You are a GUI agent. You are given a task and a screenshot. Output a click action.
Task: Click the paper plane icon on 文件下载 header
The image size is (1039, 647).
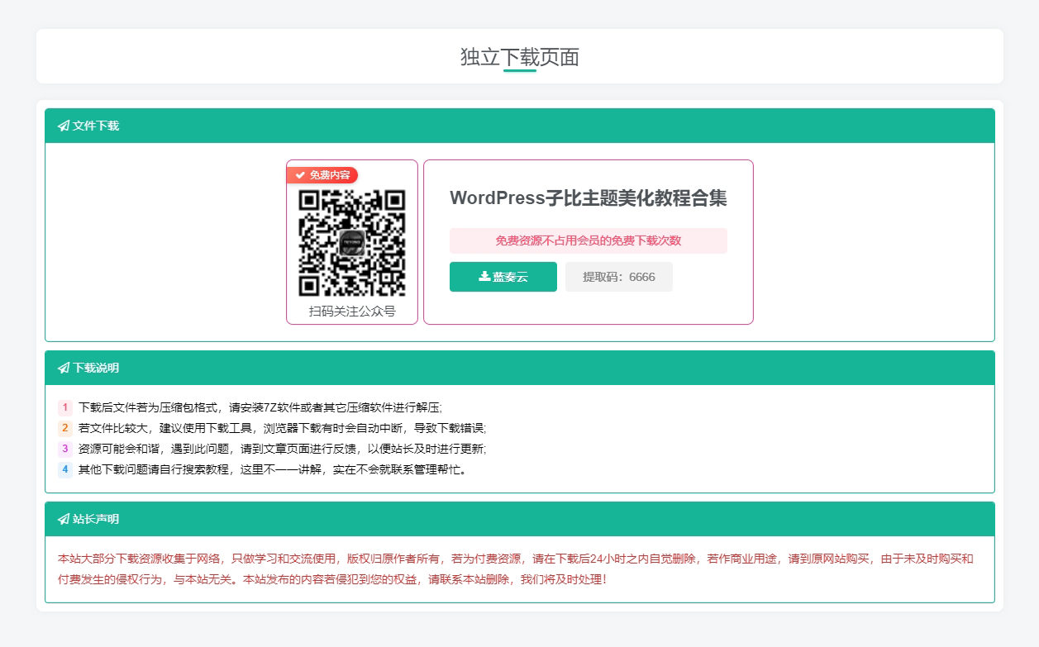[x=64, y=126]
